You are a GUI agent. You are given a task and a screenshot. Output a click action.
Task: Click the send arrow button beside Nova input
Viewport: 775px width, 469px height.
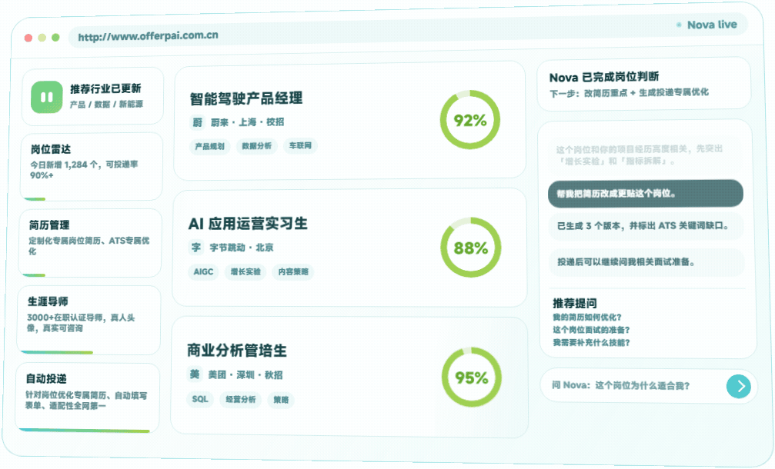click(738, 387)
